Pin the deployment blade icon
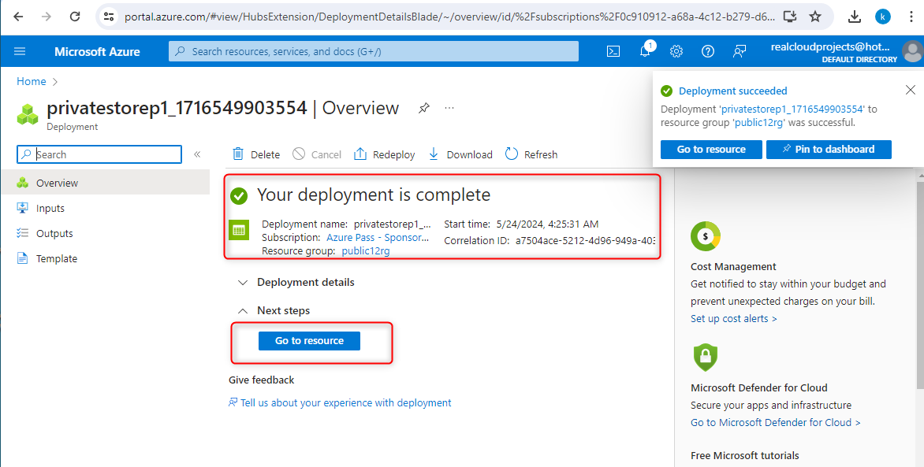 tap(424, 108)
